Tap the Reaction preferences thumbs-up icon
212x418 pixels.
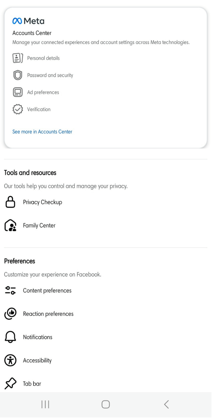pyautogui.click(x=10, y=314)
